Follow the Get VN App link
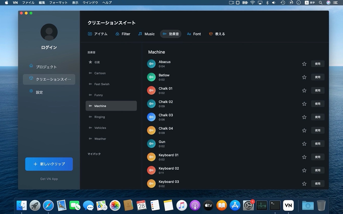The height and width of the screenshot is (214, 343). (49, 179)
